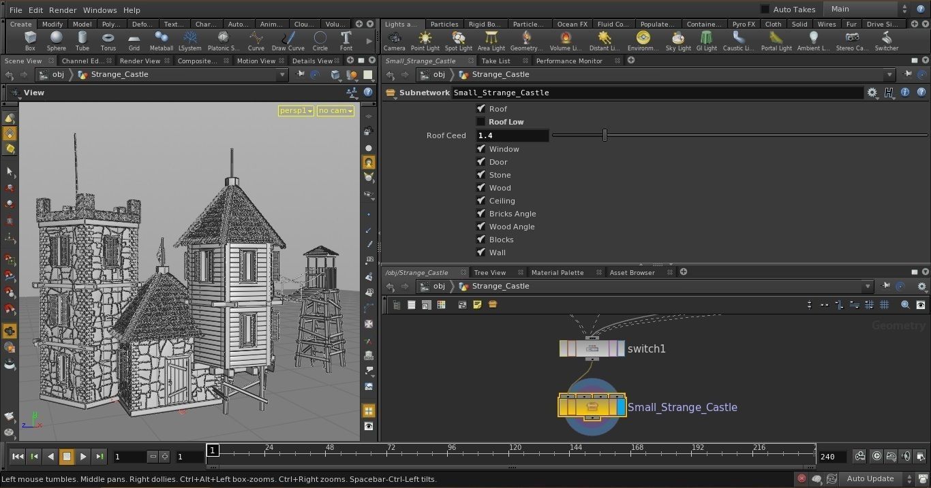Add a Portal Light from the shelf
The image size is (931, 488).
[x=776, y=40]
